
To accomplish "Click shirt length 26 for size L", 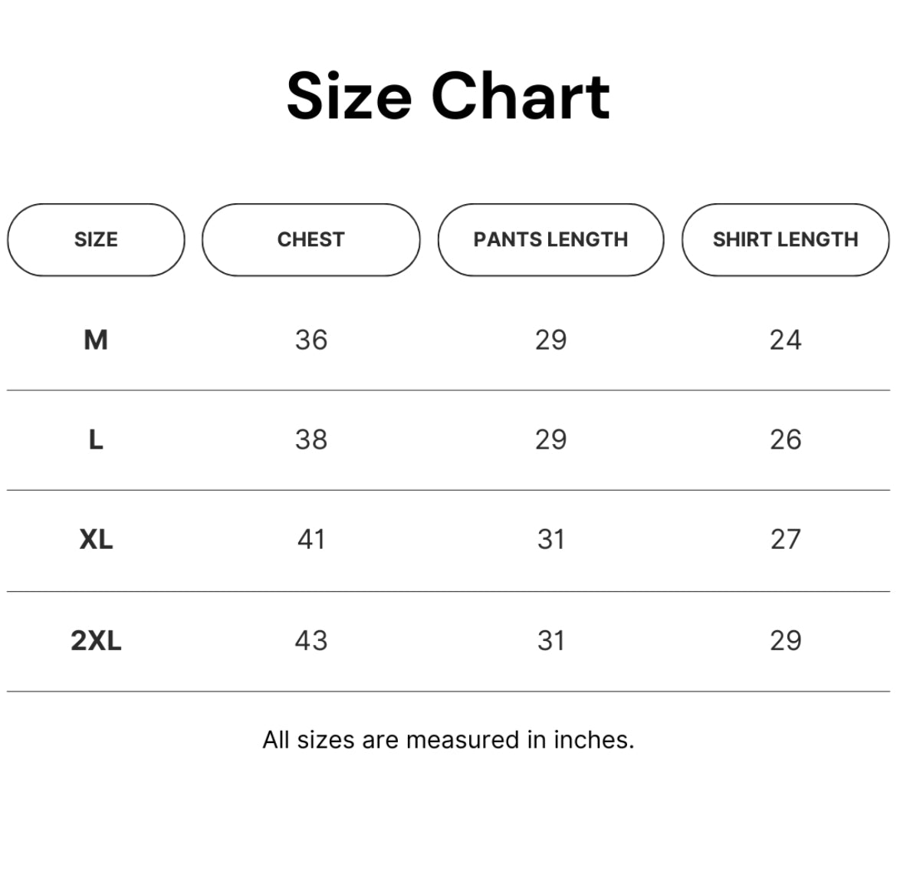I will [785, 439].
